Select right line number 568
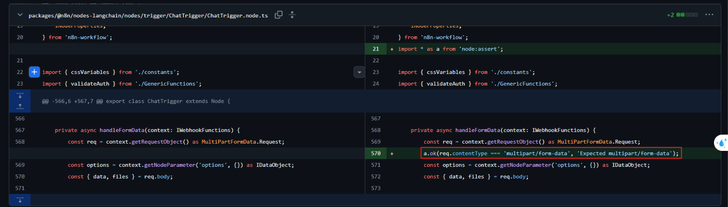This screenshot has width=728, height=207. click(376, 130)
